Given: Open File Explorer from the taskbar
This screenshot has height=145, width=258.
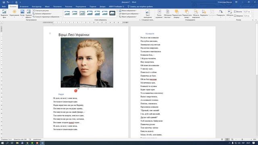Looking at the screenshot, I should click(17, 143).
